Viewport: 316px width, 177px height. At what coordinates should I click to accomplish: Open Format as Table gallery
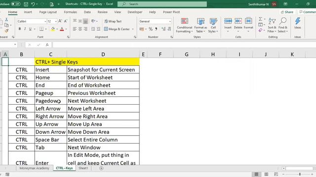pyautogui.click(x=200, y=26)
